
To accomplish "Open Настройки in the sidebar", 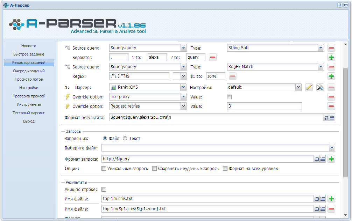I will 29,88.
